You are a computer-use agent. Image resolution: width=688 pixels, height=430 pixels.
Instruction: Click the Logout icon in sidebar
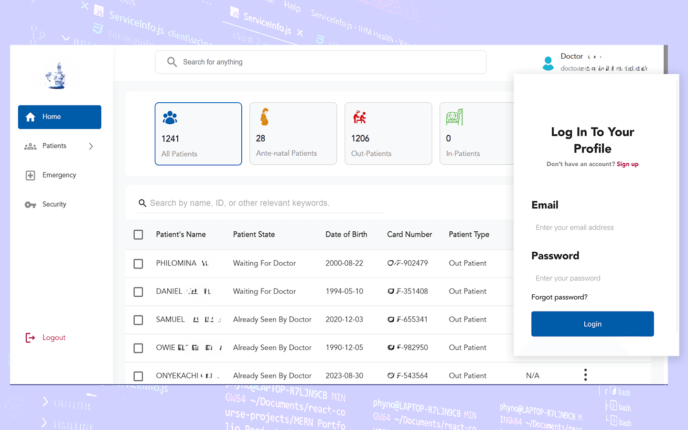point(30,338)
